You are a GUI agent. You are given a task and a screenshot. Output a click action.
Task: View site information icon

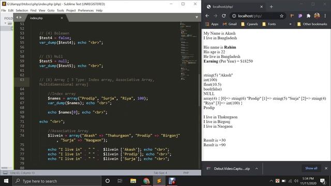(234, 16)
